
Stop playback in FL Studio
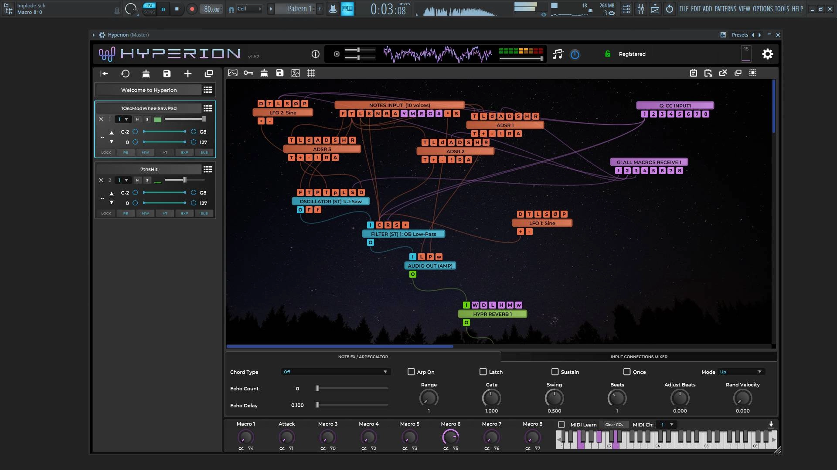tap(177, 9)
